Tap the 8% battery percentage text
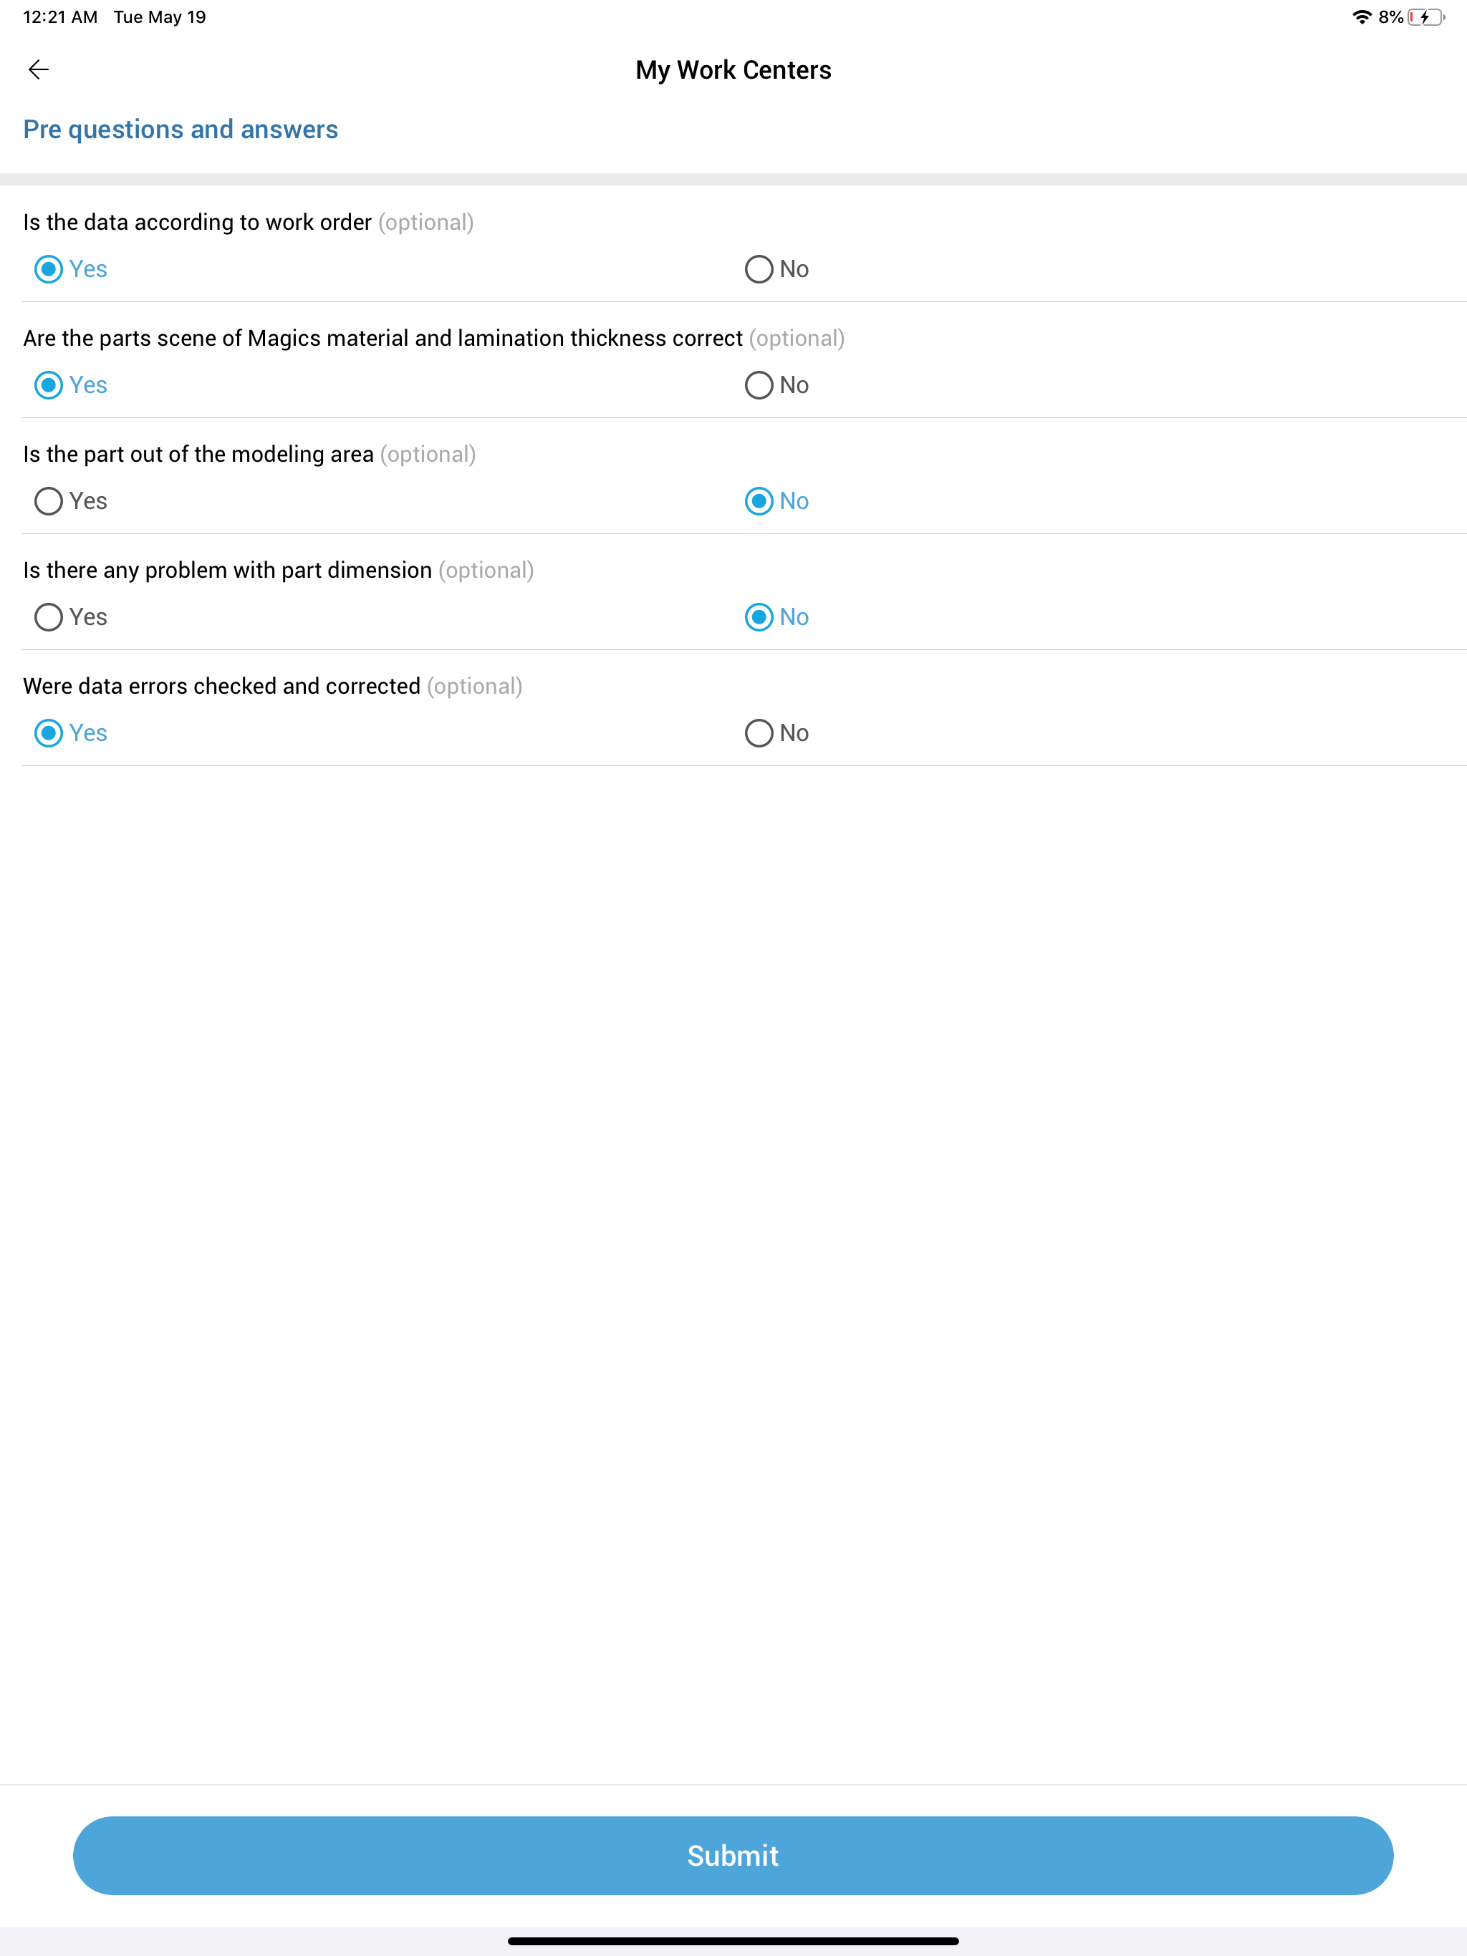This screenshot has width=1467, height=1956. click(1390, 16)
